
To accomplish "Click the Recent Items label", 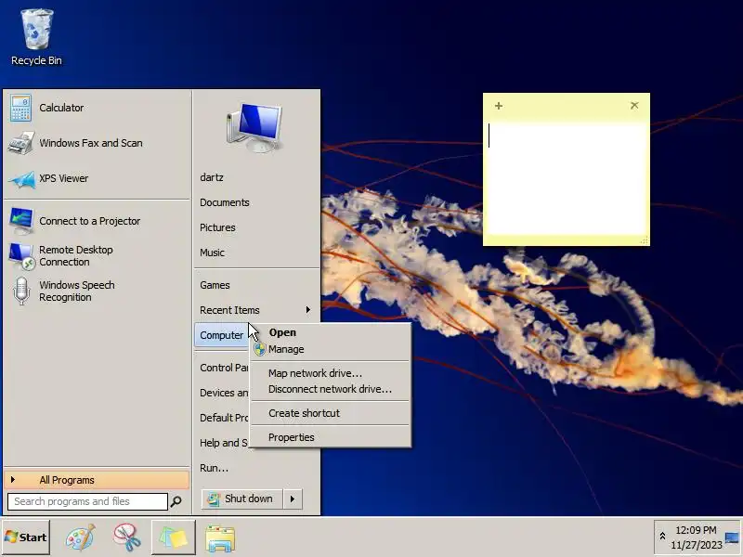I will pos(229,310).
